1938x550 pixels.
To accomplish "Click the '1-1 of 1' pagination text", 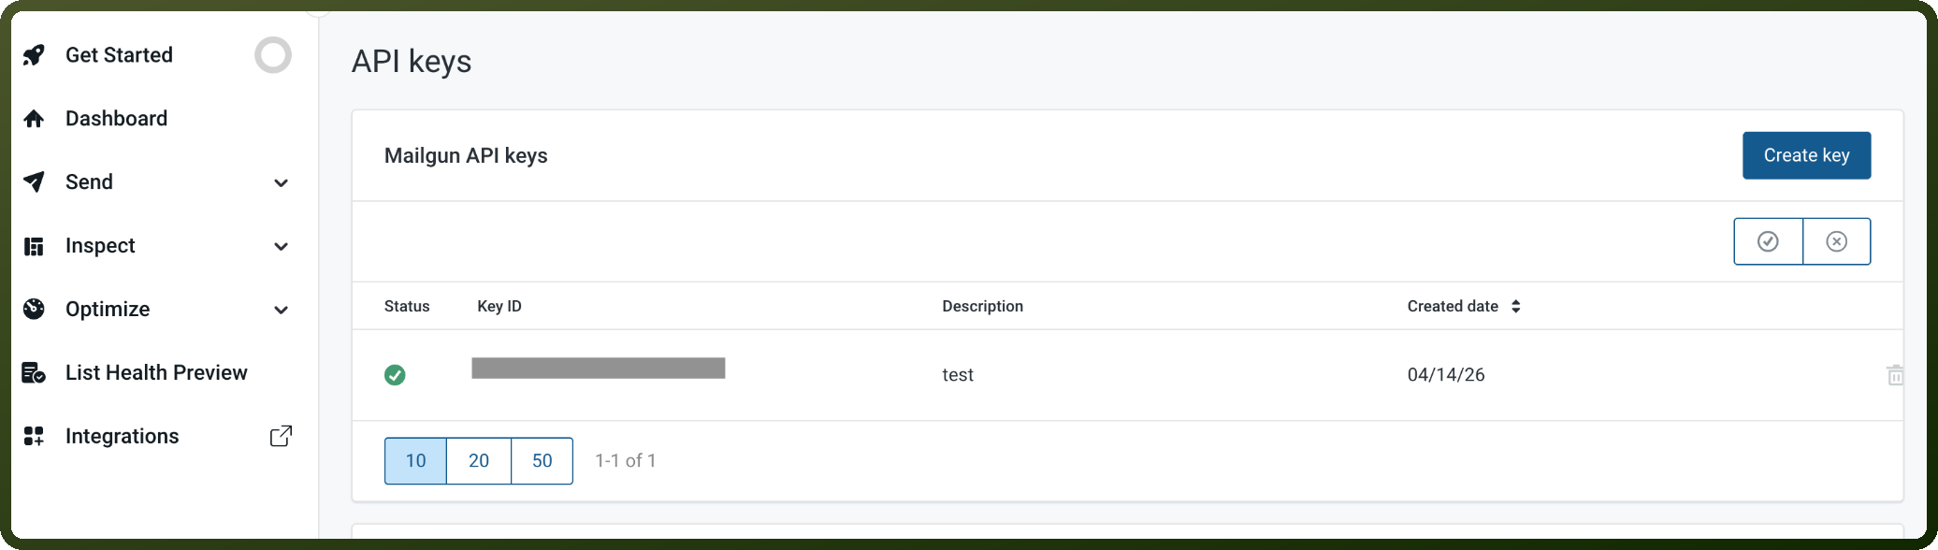I will click(626, 460).
